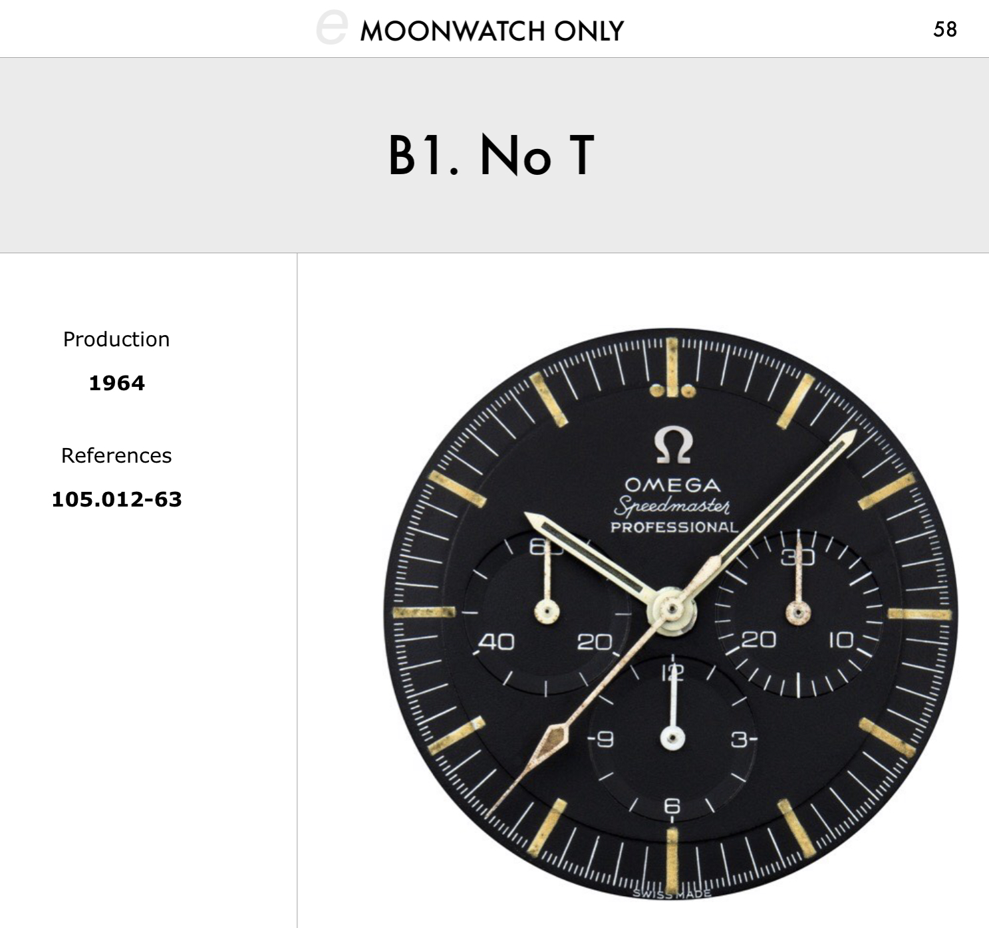Select the production year 1964
This screenshot has height=928, width=989.
(x=116, y=383)
